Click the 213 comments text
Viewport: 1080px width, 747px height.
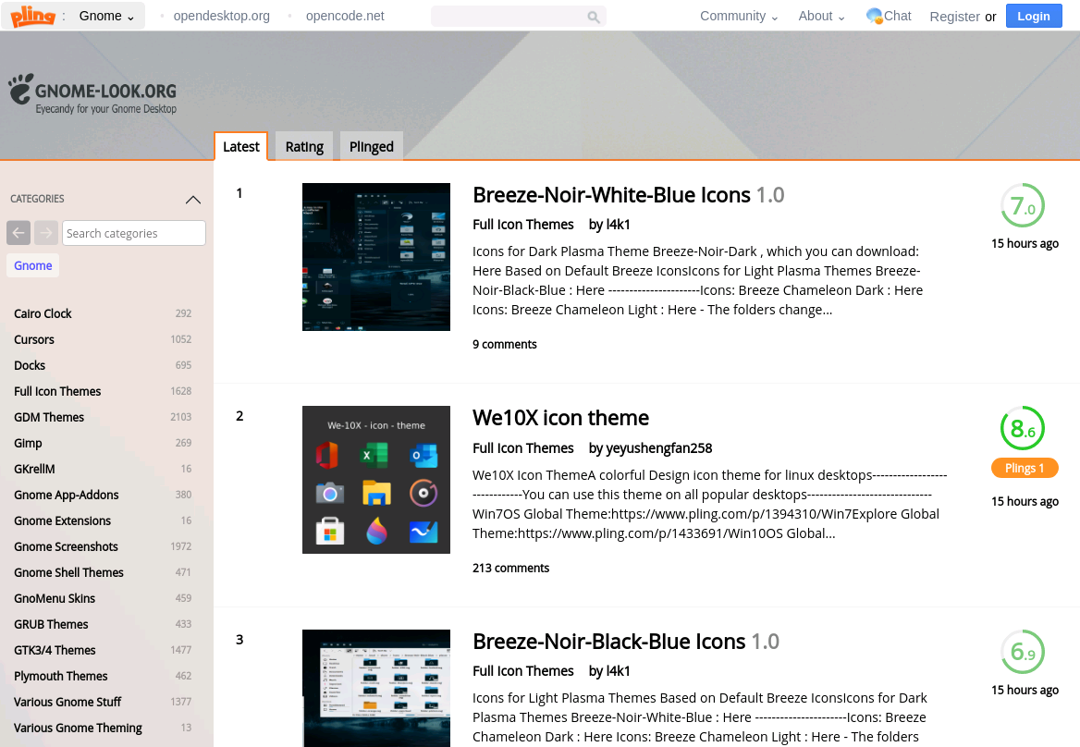pyautogui.click(x=510, y=568)
